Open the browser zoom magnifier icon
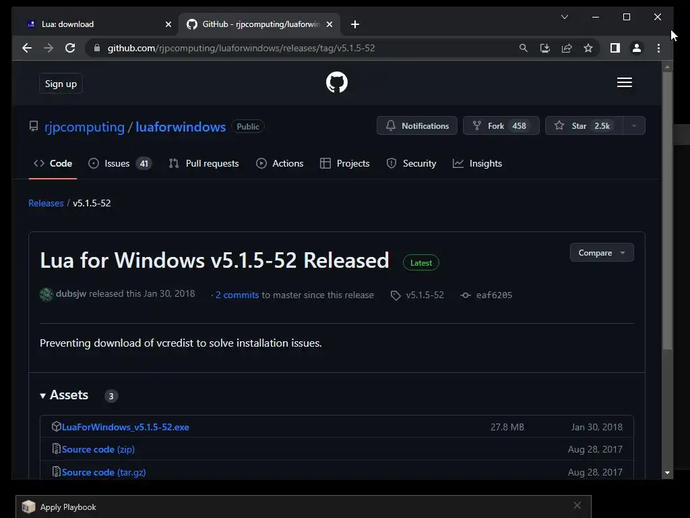 coord(523,48)
